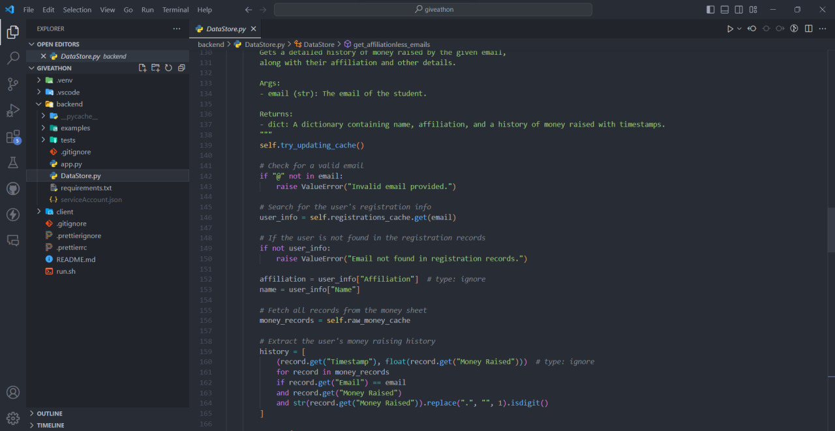Open the Search view in activity bar

coord(13,58)
